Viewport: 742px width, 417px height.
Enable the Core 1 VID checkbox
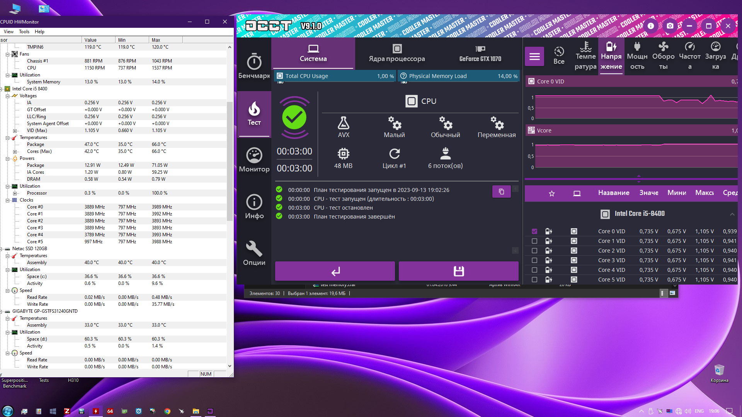[534, 241]
